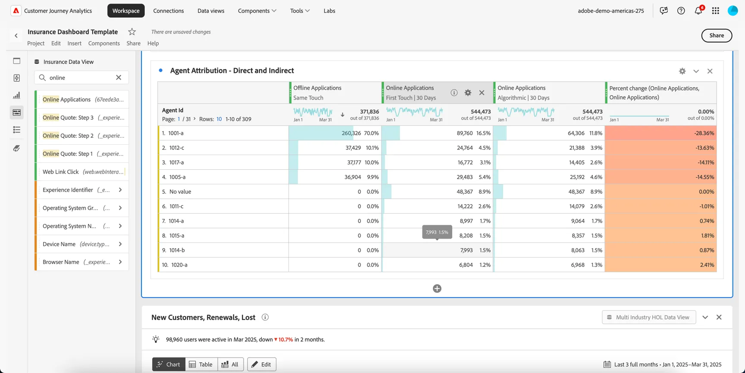
Task: Click the Edit button with pencil
Action: (x=262, y=364)
